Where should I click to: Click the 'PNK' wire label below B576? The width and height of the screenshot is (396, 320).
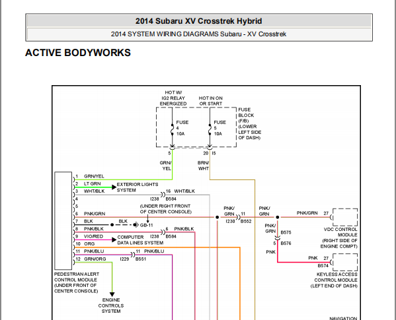[271, 252]
